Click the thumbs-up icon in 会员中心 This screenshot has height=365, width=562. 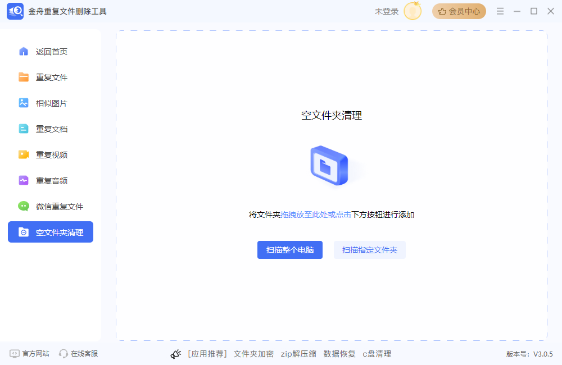(x=442, y=11)
